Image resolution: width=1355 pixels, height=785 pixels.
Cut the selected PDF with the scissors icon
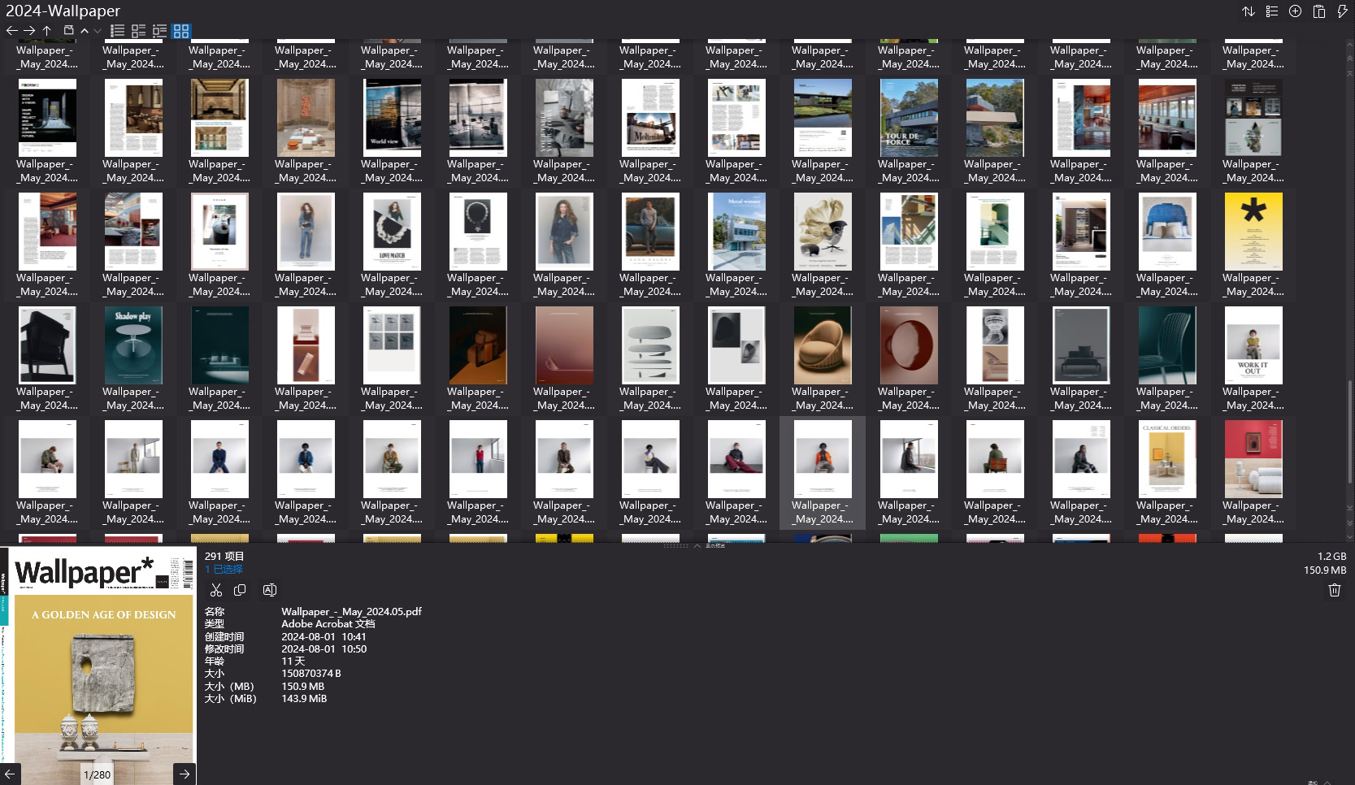tap(216, 590)
